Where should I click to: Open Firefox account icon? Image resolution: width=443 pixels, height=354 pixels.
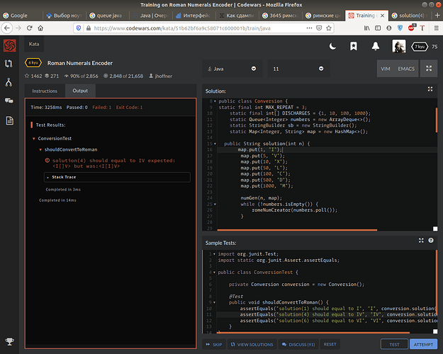pos(389,28)
